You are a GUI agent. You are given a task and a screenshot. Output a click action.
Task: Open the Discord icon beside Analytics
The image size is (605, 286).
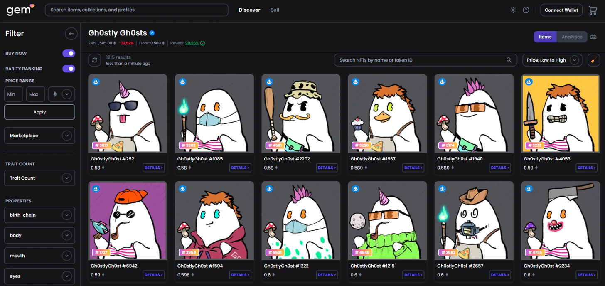tap(593, 37)
